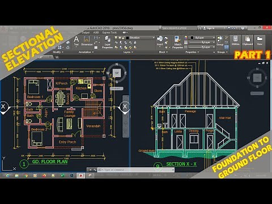Click the layer color swatch beside Elevation
Screen dimensions: 272x204
coord(127,38)
